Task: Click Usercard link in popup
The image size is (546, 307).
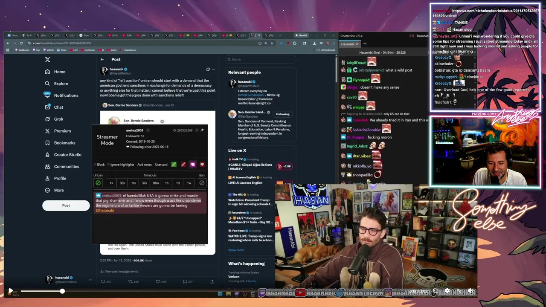Action: [161, 165]
